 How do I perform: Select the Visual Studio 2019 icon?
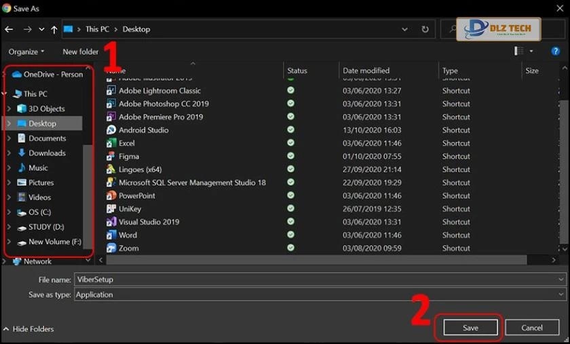111,222
